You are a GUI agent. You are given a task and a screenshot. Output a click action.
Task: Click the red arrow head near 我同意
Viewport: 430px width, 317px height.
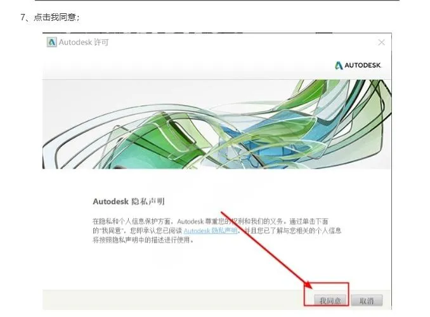[x=308, y=285]
